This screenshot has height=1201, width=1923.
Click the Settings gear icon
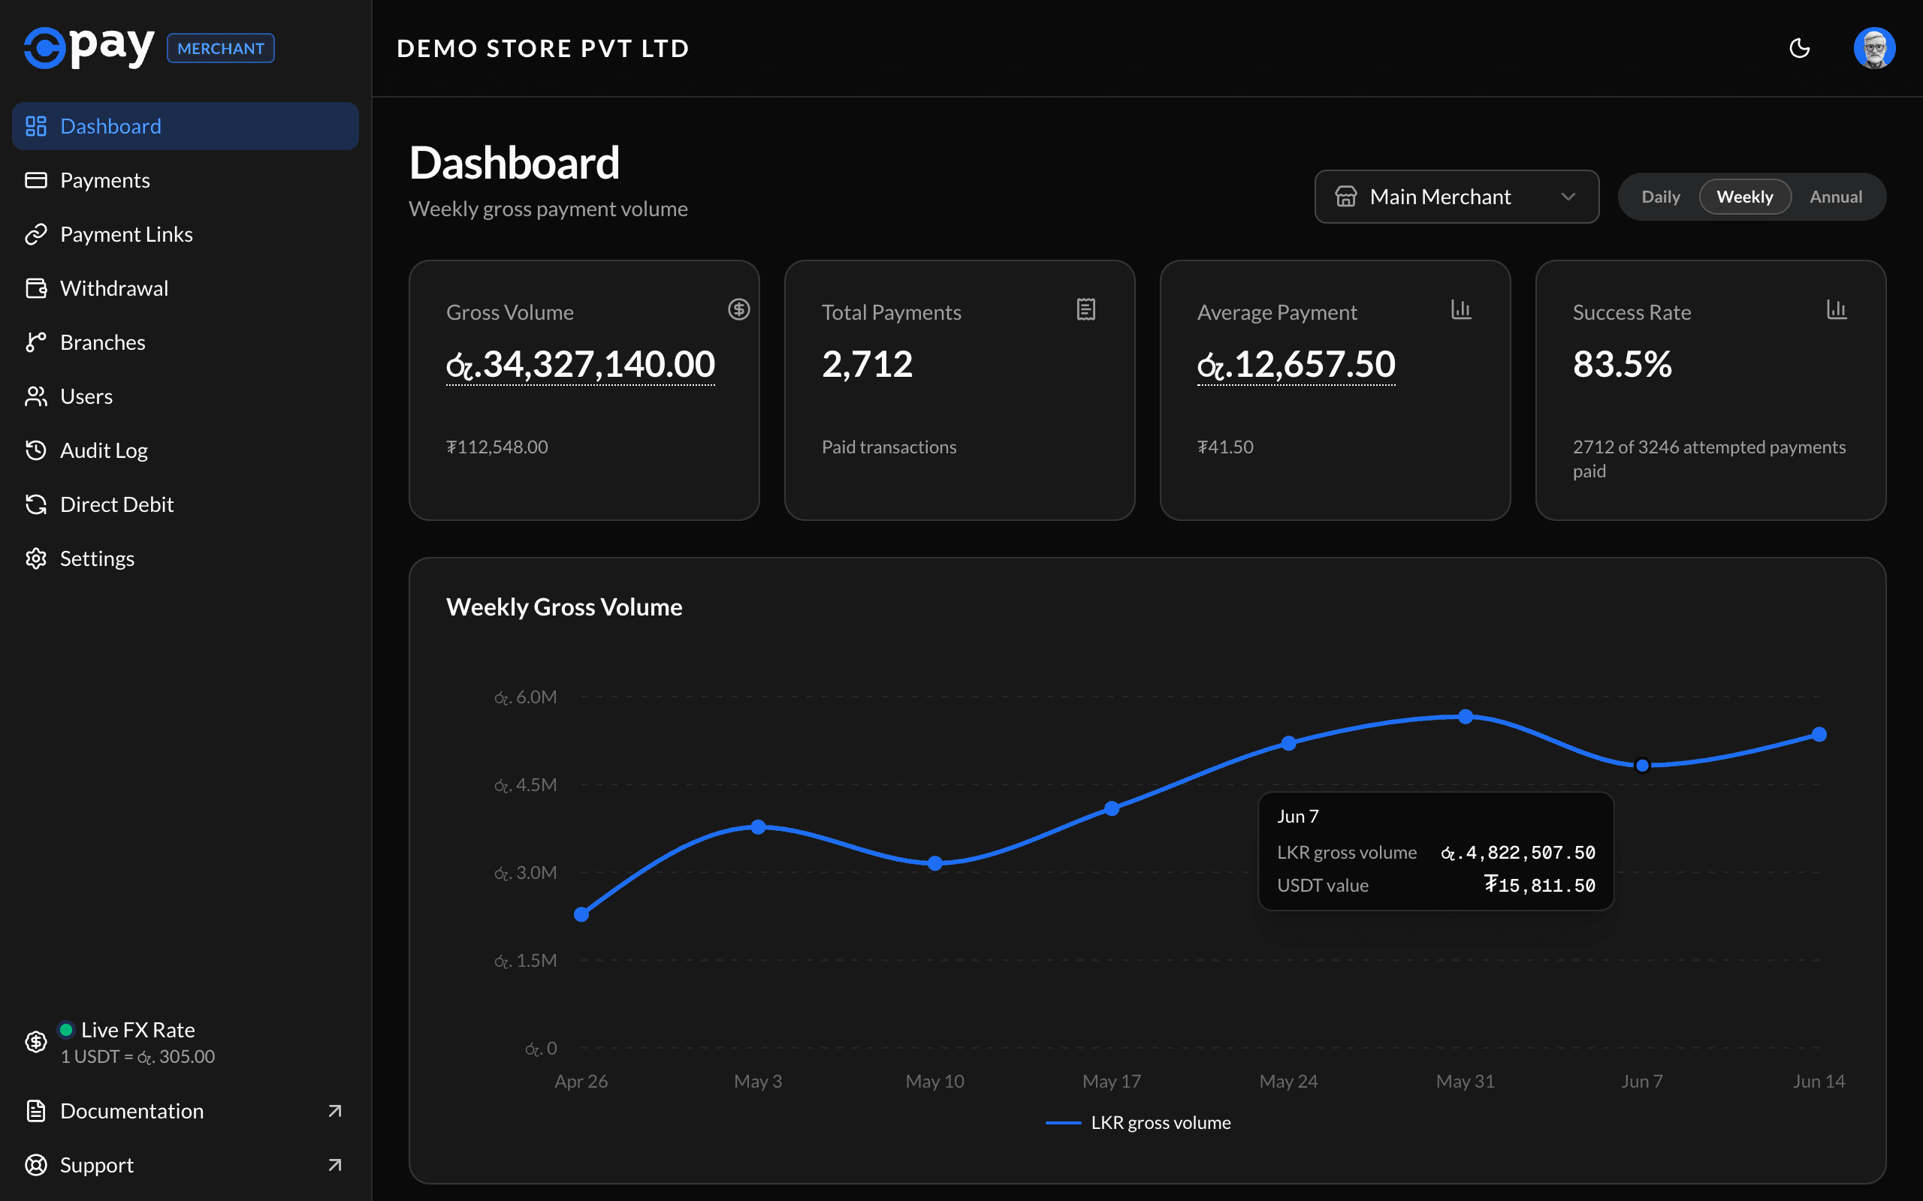(36, 558)
